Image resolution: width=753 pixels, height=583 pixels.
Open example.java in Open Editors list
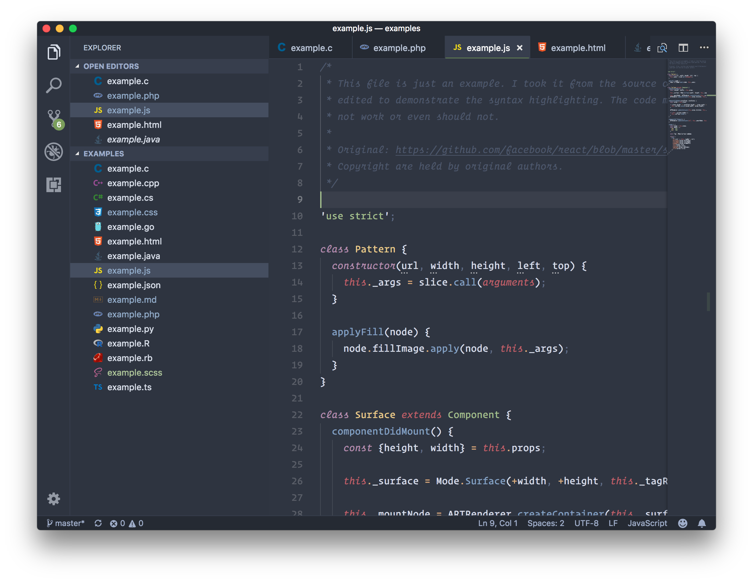click(x=169, y=139)
